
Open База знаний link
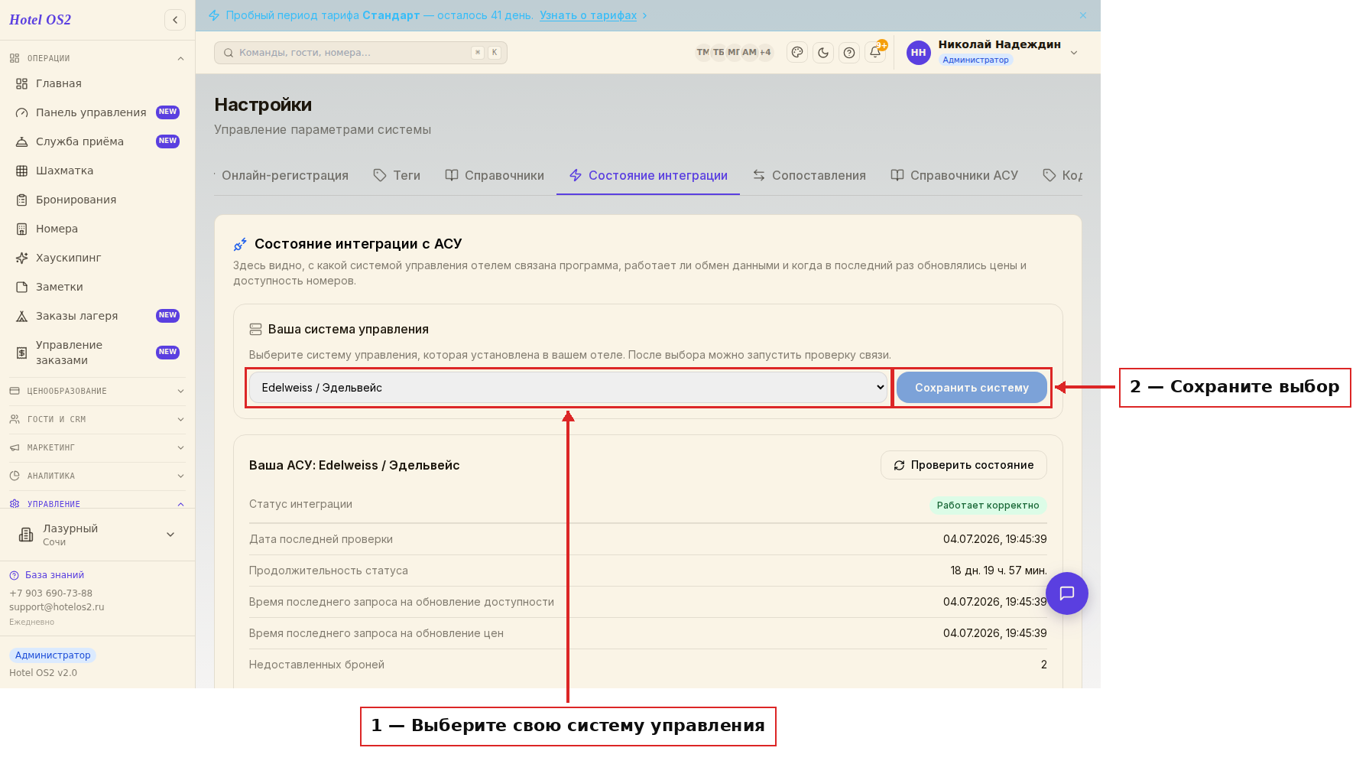pos(47,575)
